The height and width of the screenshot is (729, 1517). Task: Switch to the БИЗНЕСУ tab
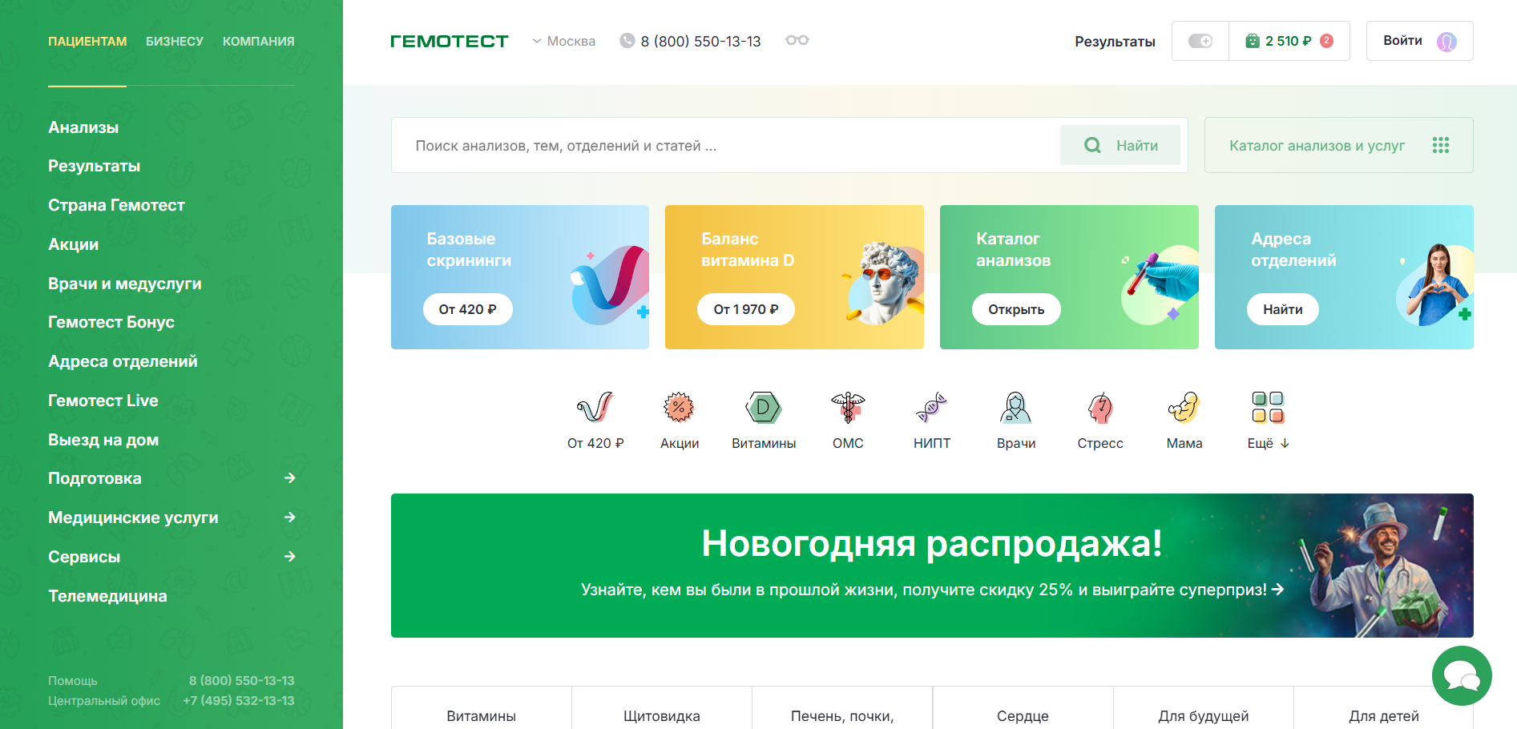click(x=175, y=41)
